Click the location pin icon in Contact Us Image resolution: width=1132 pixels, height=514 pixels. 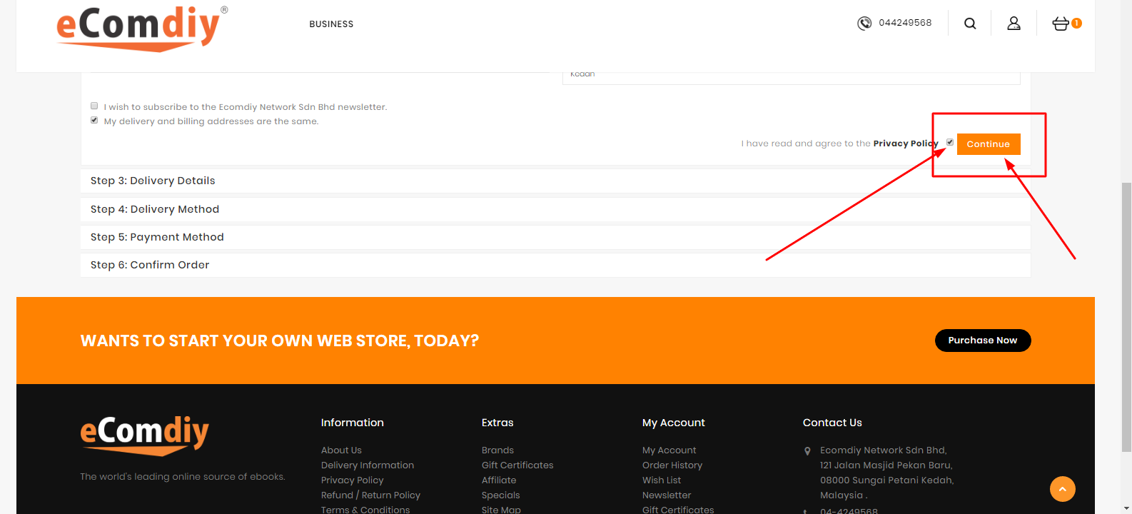[x=807, y=451]
